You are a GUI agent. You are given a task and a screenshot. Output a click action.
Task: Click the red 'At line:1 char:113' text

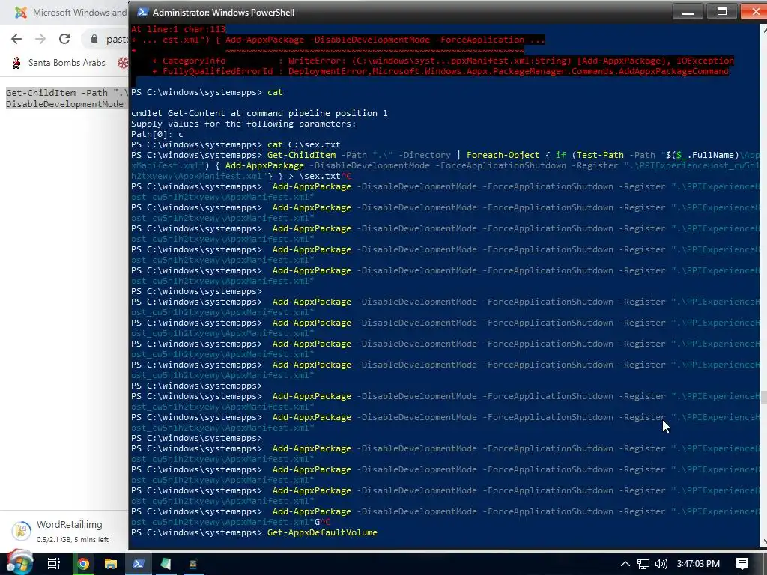coord(178,29)
